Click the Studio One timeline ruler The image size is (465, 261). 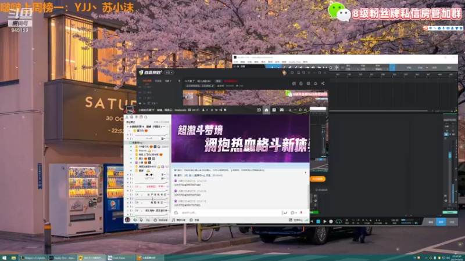pyautogui.click(x=393, y=75)
